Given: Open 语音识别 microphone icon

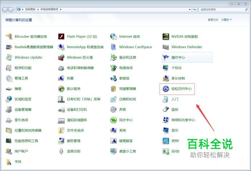Looking at the screenshot, I should [61, 151].
